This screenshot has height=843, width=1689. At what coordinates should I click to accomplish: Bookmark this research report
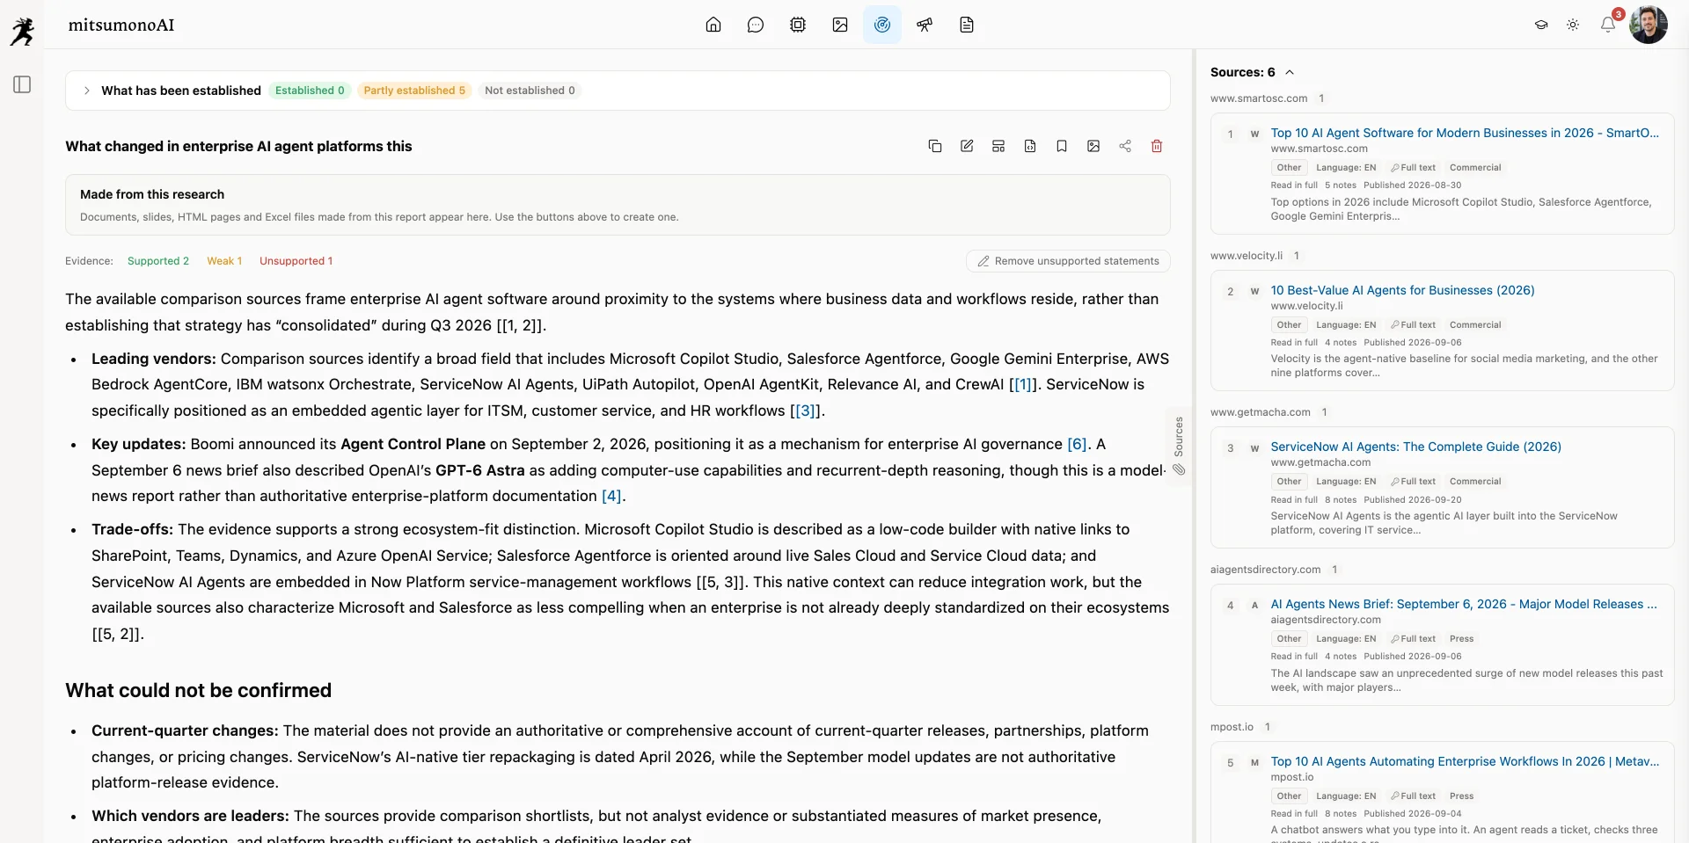tap(1062, 146)
